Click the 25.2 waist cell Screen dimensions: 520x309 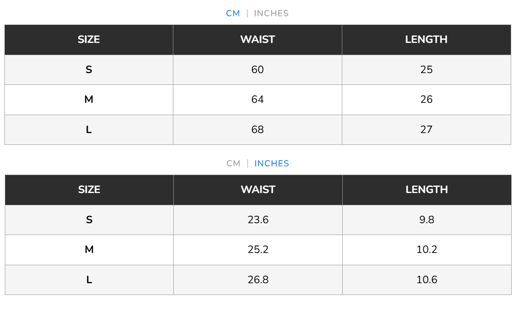258,249
